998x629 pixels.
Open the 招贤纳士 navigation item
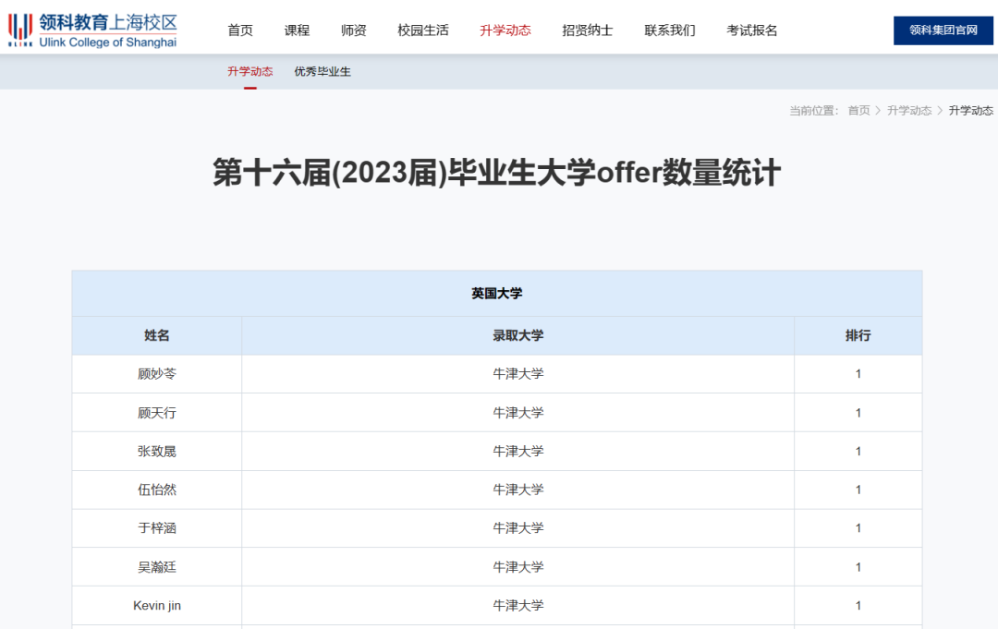[x=588, y=30]
